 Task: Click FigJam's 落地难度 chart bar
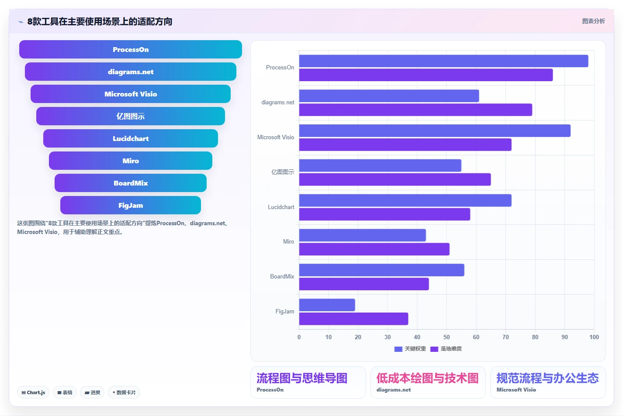pos(353,319)
